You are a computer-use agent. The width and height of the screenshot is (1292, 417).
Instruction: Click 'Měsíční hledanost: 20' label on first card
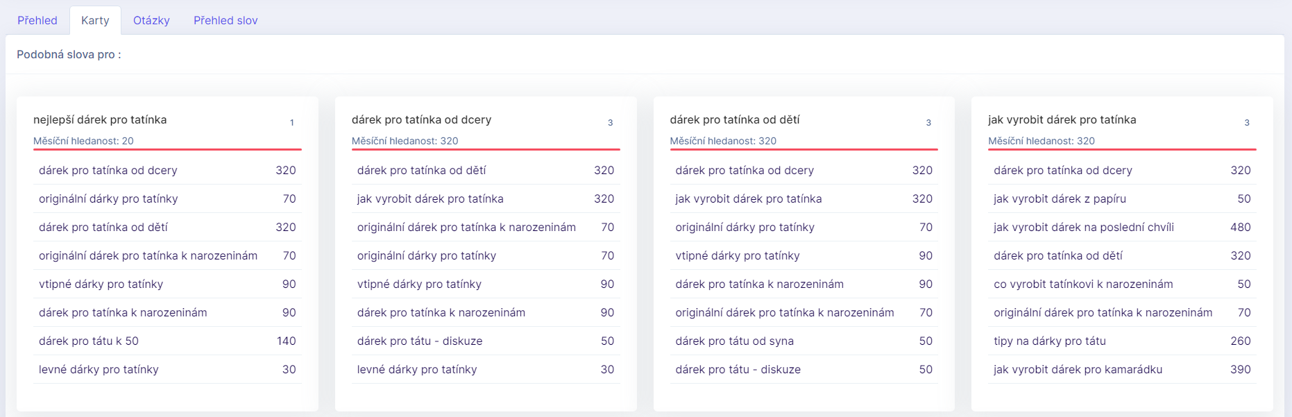[x=83, y=141]
